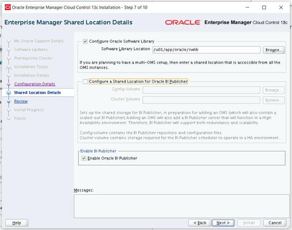Uncheck Enable Oracle BI Publisher
292x230 pixels.
(84, 158)
